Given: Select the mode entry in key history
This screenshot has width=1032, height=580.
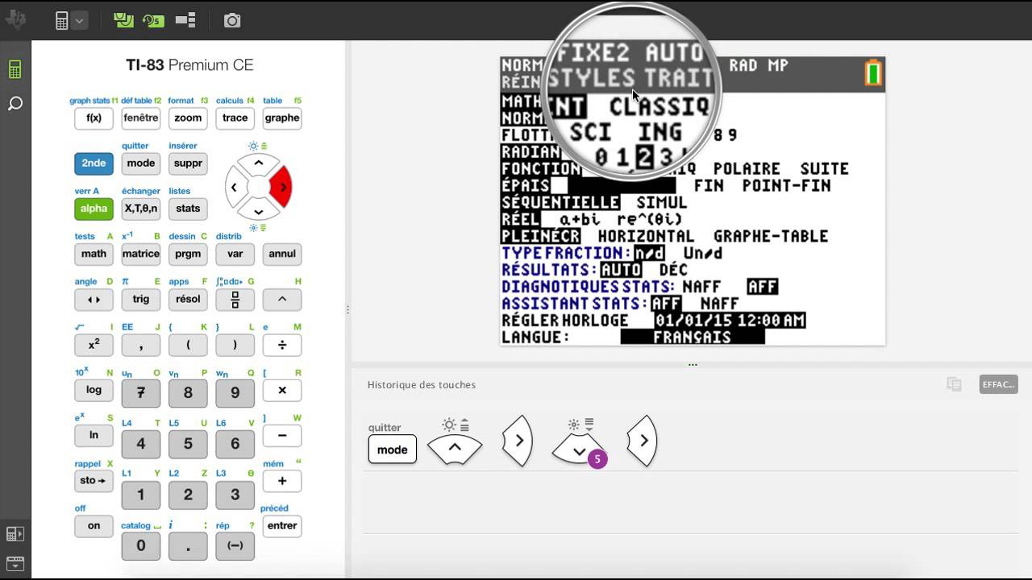Looking at the screenshot, I should click(393, 449).
